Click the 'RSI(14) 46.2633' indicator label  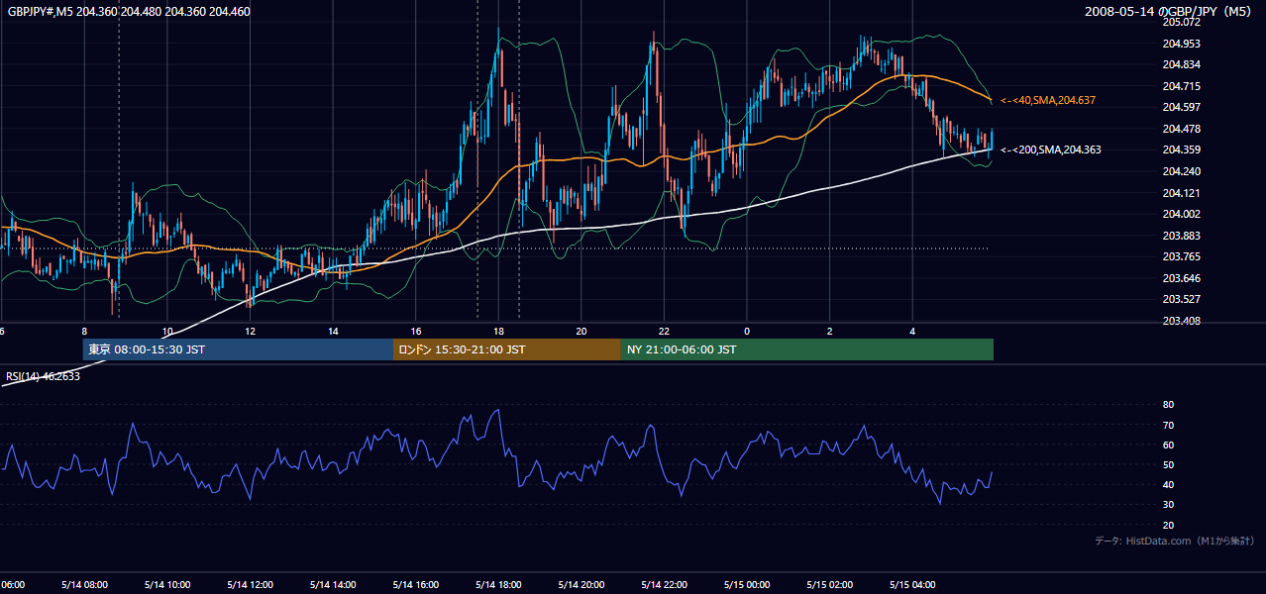pos(44,376)
